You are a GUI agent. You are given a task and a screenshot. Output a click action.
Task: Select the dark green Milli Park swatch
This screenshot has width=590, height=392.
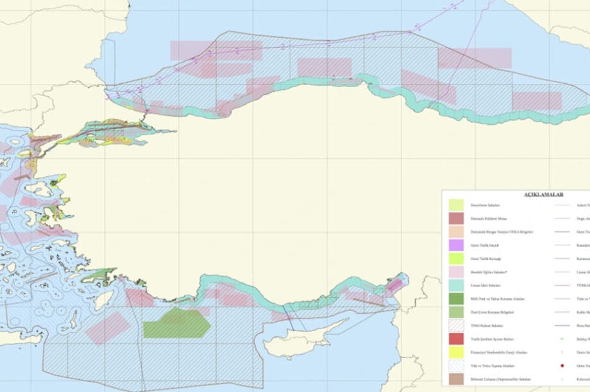click(x=456, y=298)
